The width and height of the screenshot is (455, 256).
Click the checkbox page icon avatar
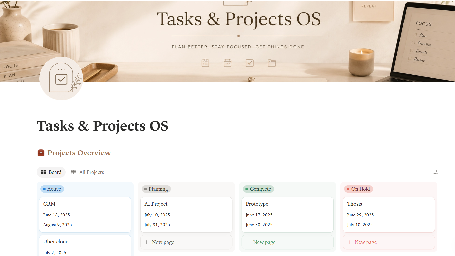61,79
